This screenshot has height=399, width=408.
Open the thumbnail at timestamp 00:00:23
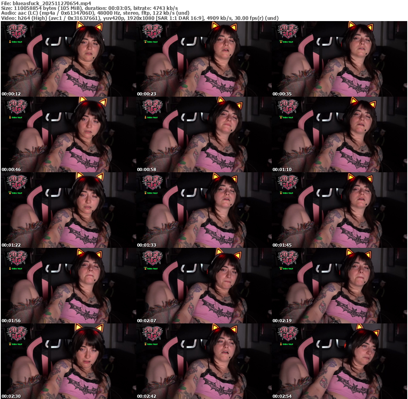(x=204, y=59)
